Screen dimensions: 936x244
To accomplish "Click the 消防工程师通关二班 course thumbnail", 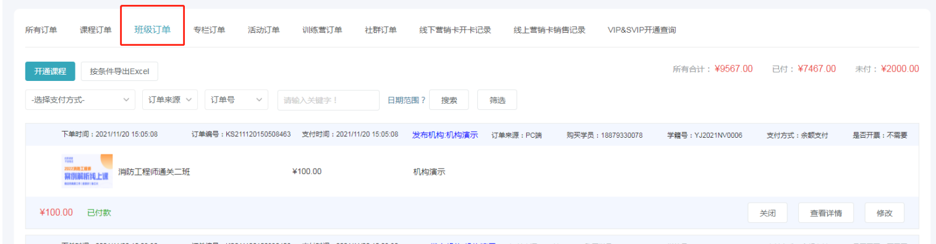I will [87, 171].
